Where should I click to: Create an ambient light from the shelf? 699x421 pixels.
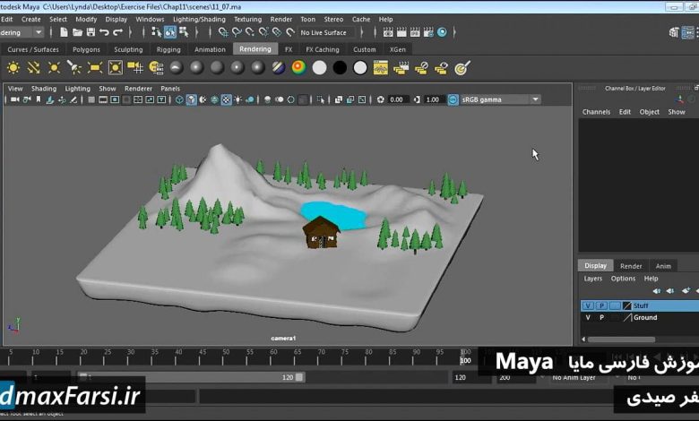click(13, 67)
